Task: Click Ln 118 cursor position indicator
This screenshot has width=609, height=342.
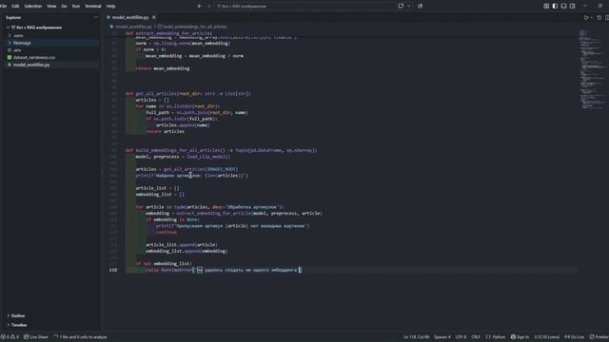Action: coord(417,337)
